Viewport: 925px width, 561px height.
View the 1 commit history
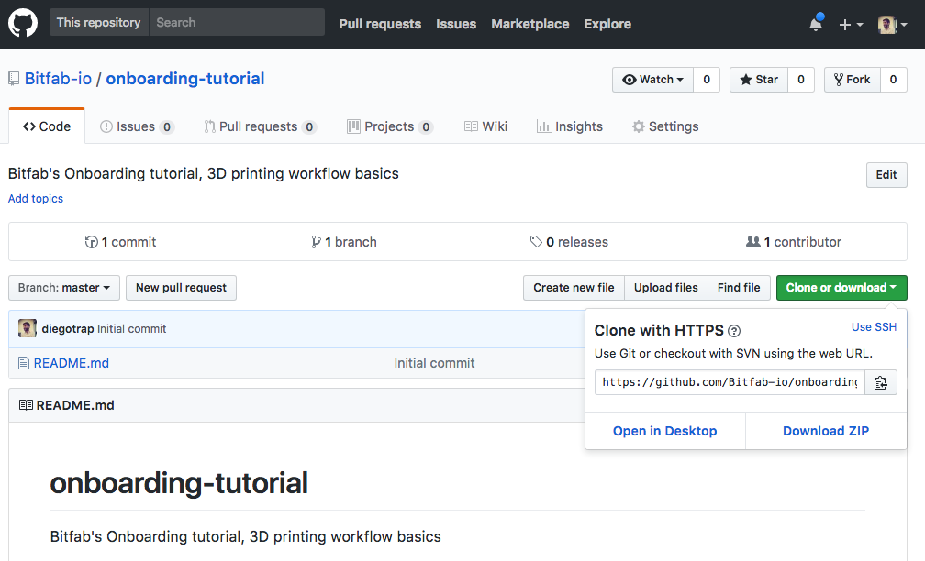click(120, 242)
